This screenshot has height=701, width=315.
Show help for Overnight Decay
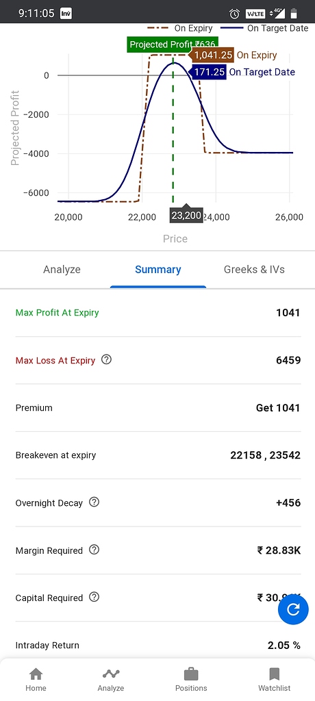click(x=94, y=502)
